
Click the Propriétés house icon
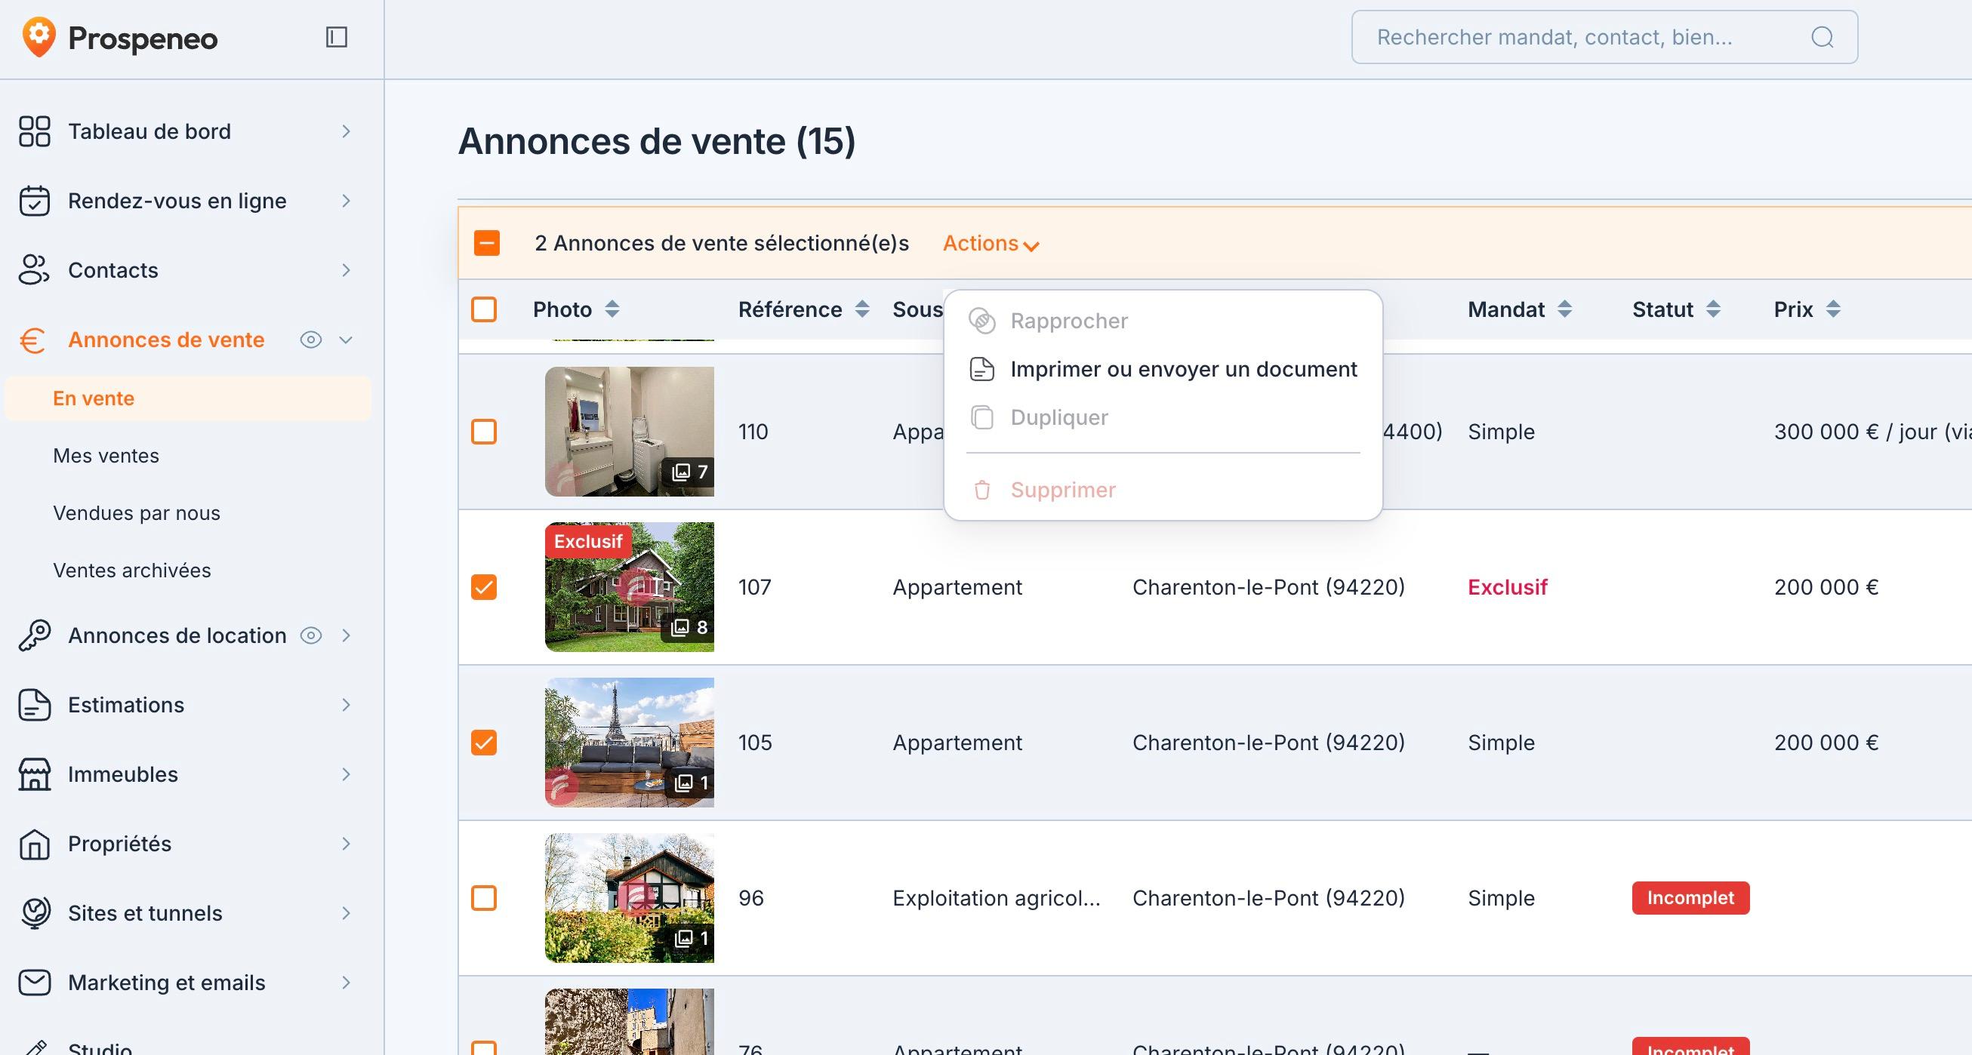pos(35,844)
